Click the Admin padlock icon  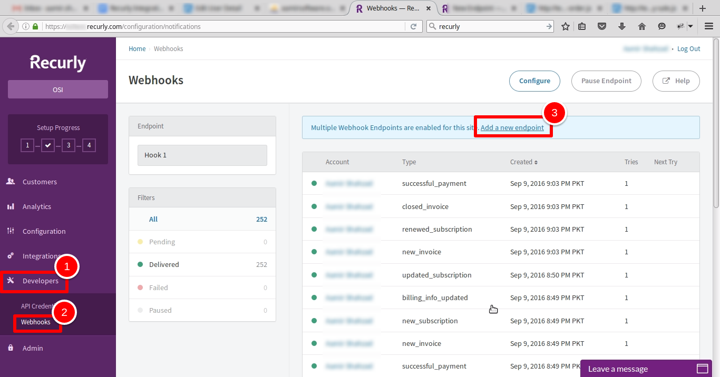coord(11,348)
